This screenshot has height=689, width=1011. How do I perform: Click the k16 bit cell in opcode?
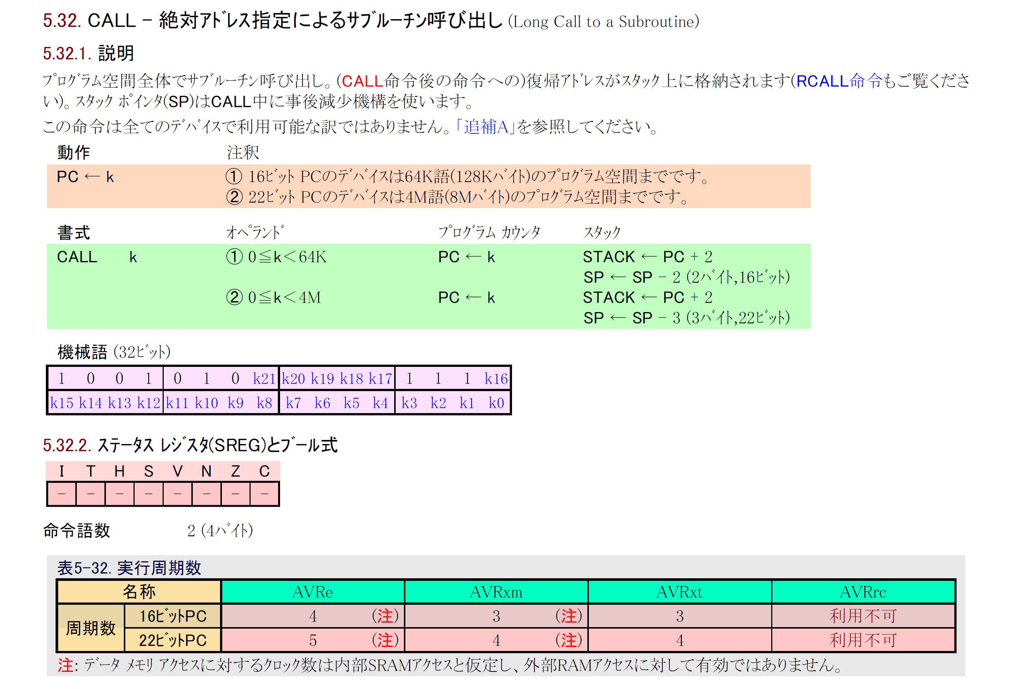pos(496,378)
